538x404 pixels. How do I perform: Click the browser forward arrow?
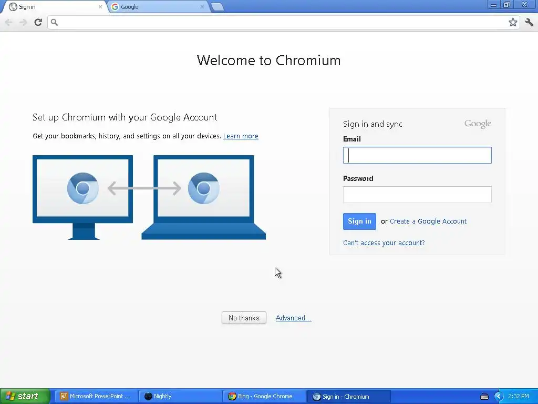pos(23,22)
